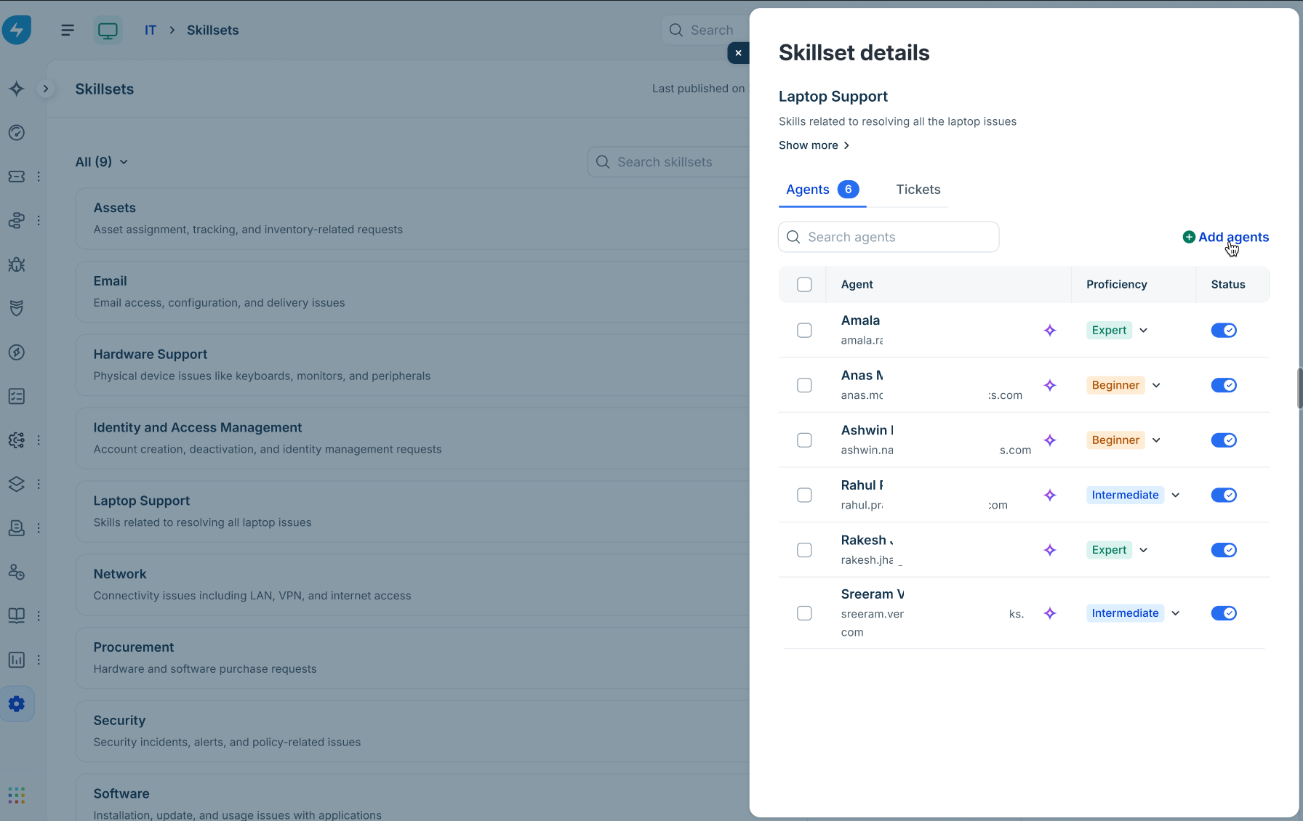Image resolution: width=1303 pixels, height=821 pixels.
Task: Open the Tickets icon in sidebar
Action: [17, 177]
